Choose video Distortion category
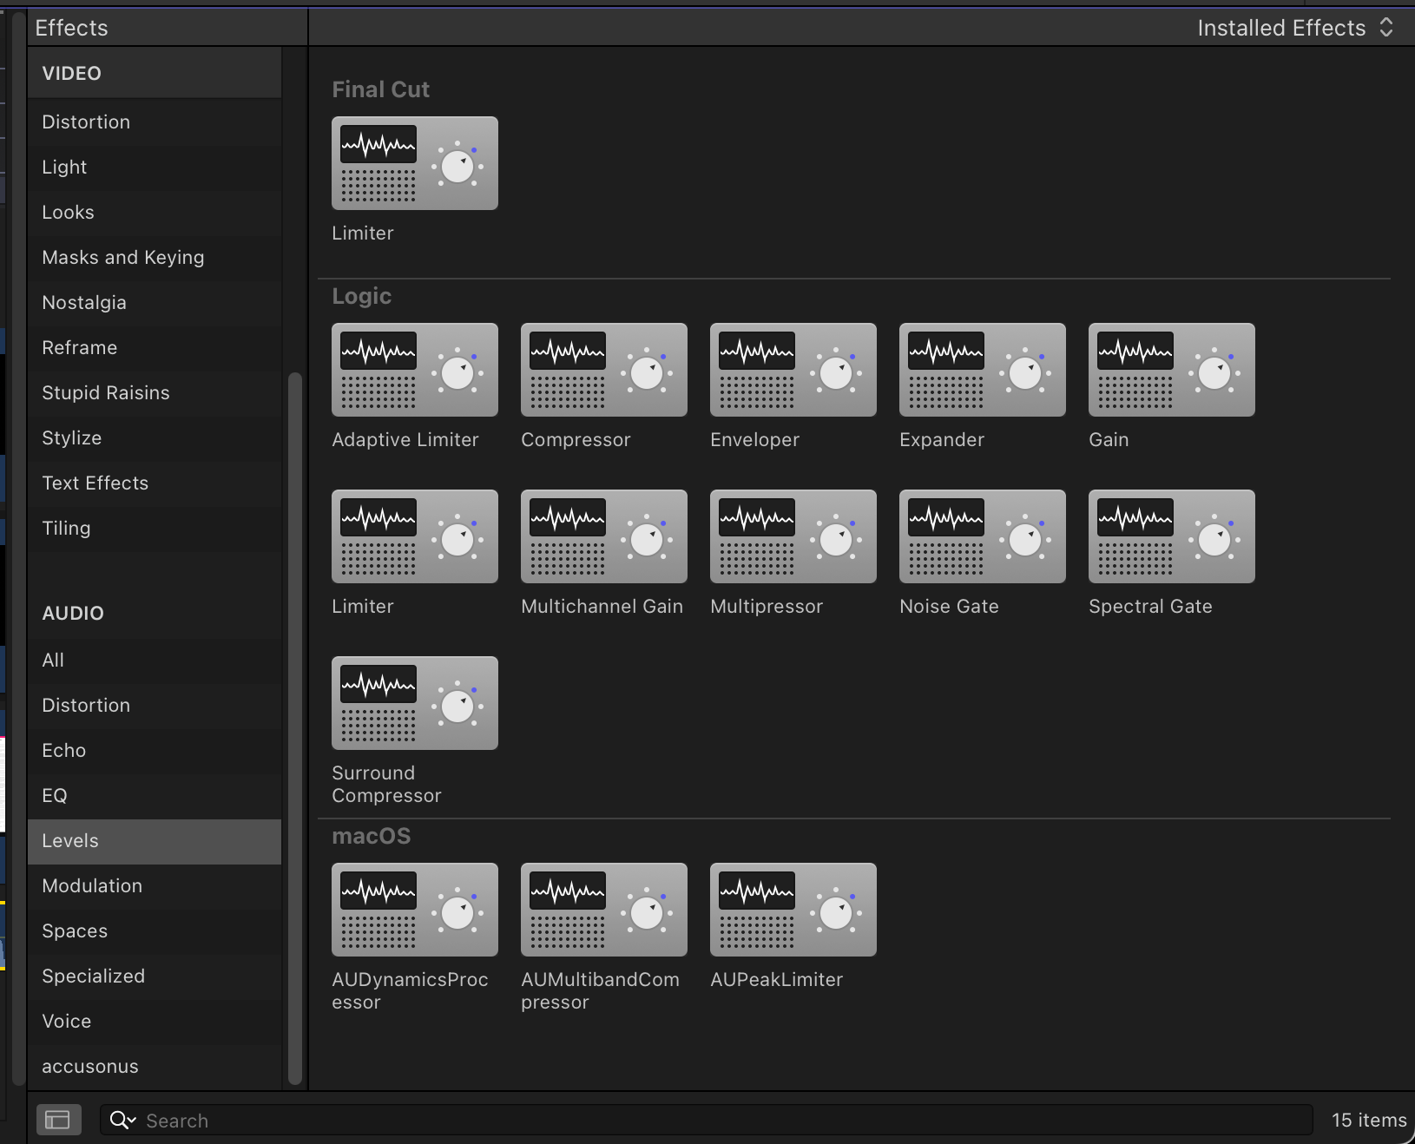1415x1144 pixels. 155,122
